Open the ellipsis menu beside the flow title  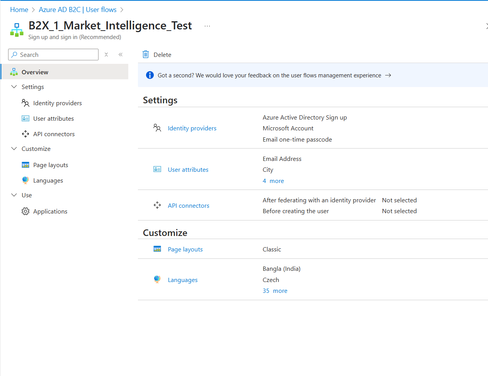pos(207,26)
